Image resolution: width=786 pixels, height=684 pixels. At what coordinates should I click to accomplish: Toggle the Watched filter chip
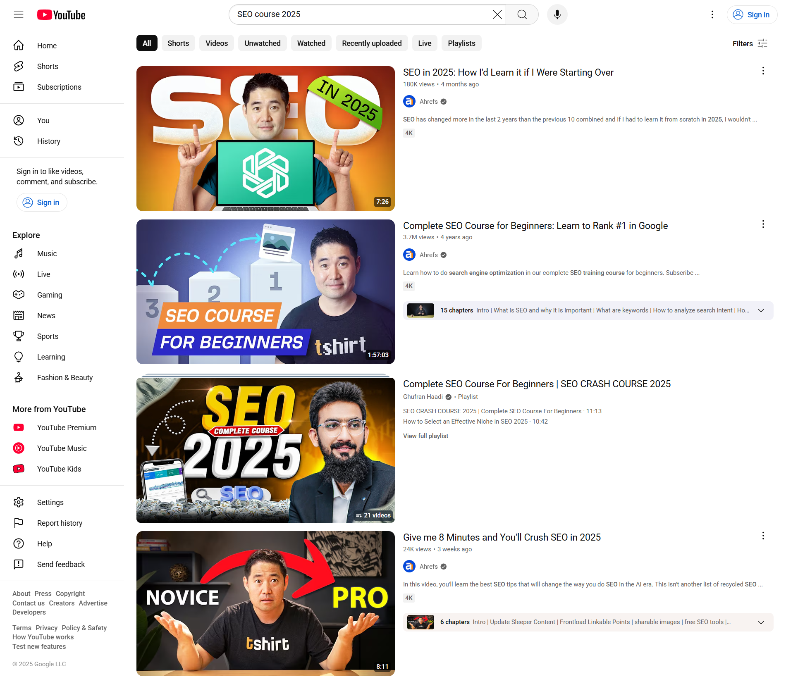(311, 43)
